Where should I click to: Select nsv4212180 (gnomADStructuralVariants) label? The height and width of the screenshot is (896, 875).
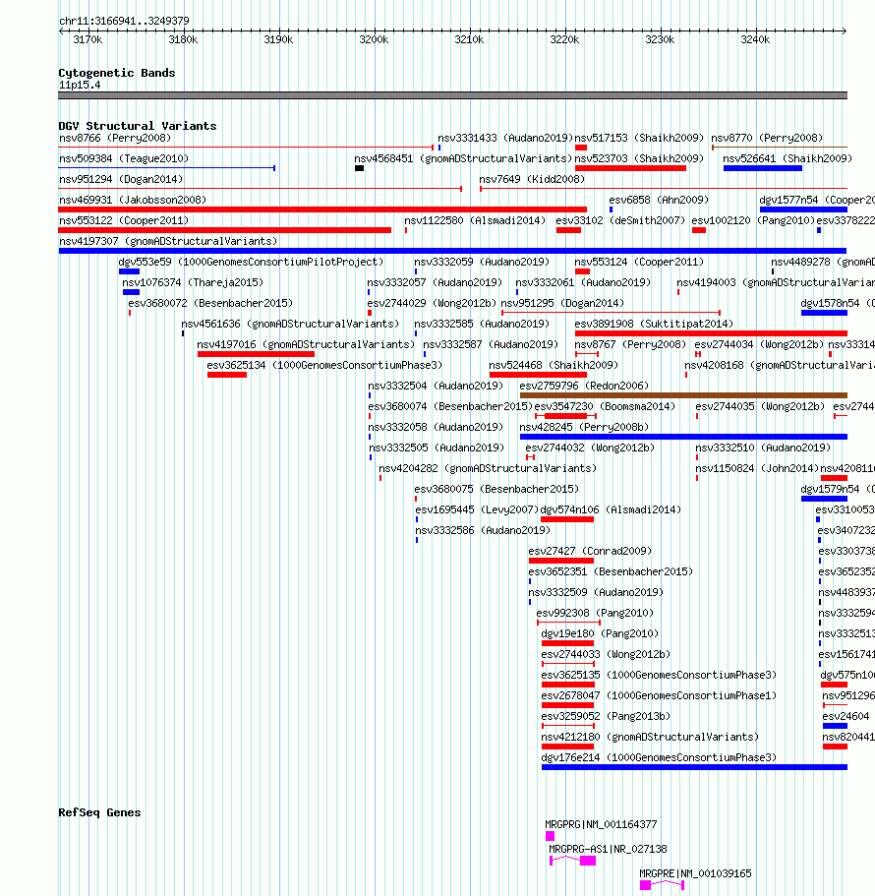coord(650,737)
